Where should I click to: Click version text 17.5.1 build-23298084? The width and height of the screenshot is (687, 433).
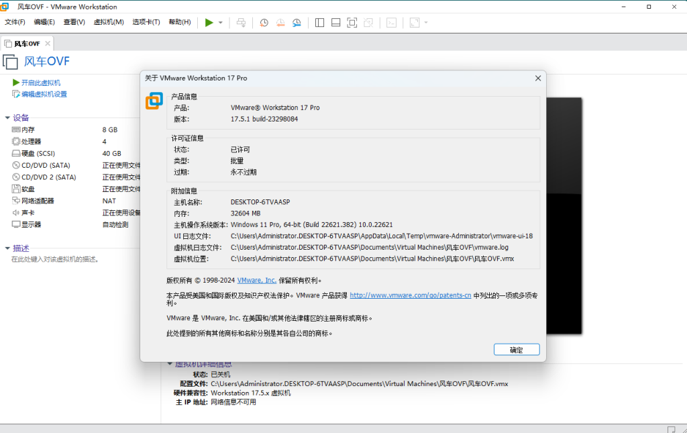pyautogui.click(x=264, y=119)
